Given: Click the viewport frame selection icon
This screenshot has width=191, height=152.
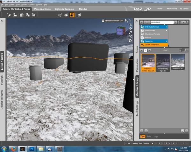Looking at the screenshot, I should point(130,37).
